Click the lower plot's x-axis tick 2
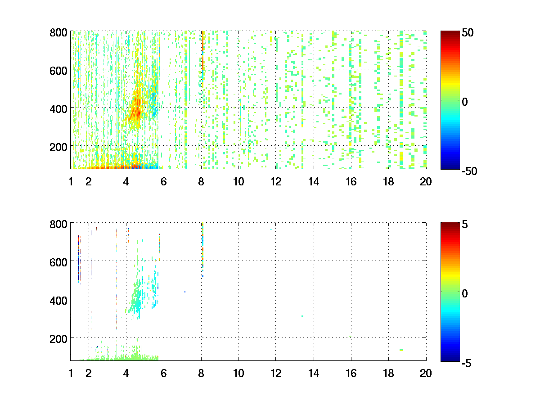Viewport: 540px width, 405px height. [89, 373]
